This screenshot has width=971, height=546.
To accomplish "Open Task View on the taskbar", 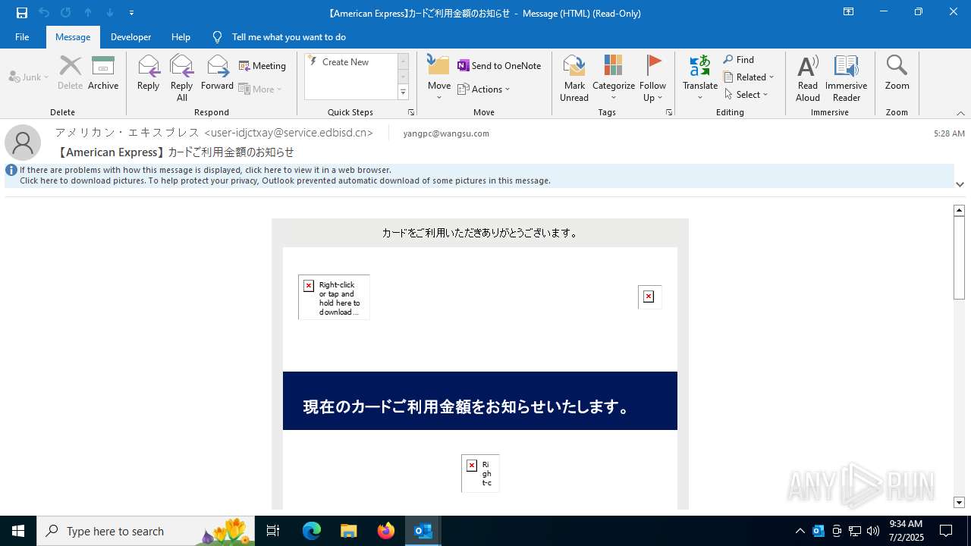I will point(273,531).
